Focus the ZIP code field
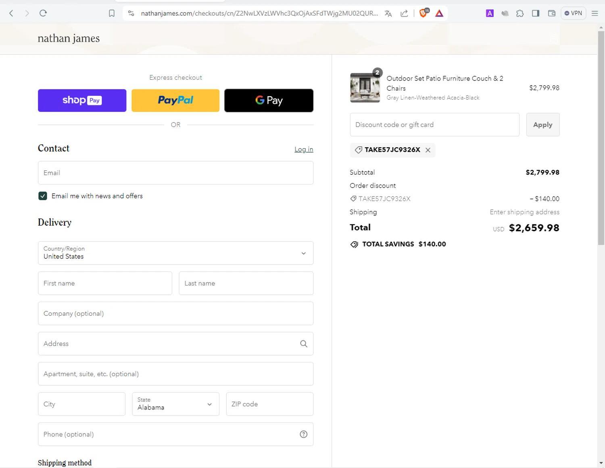605x468 pixels. click(269, 404)
